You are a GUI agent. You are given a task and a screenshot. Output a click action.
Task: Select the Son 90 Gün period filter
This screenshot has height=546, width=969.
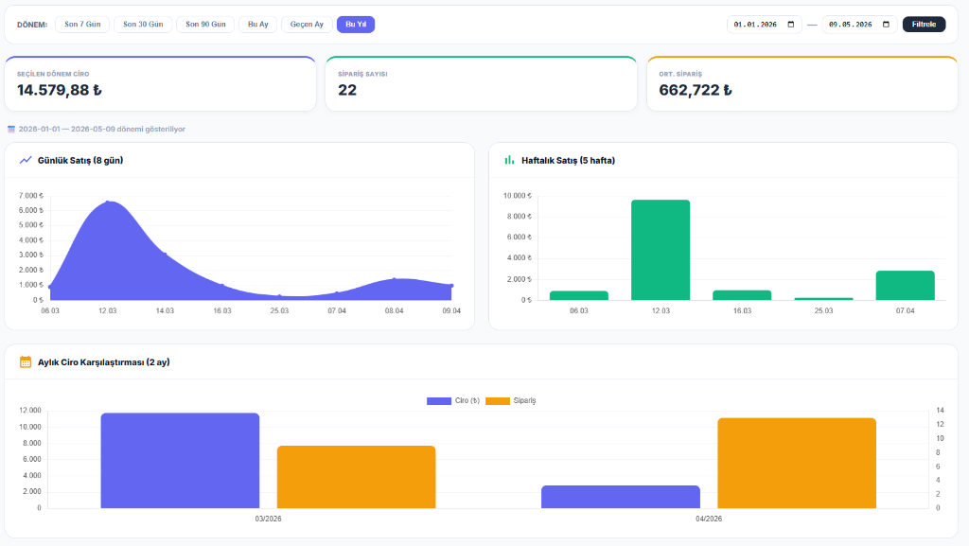coord(205,24)
